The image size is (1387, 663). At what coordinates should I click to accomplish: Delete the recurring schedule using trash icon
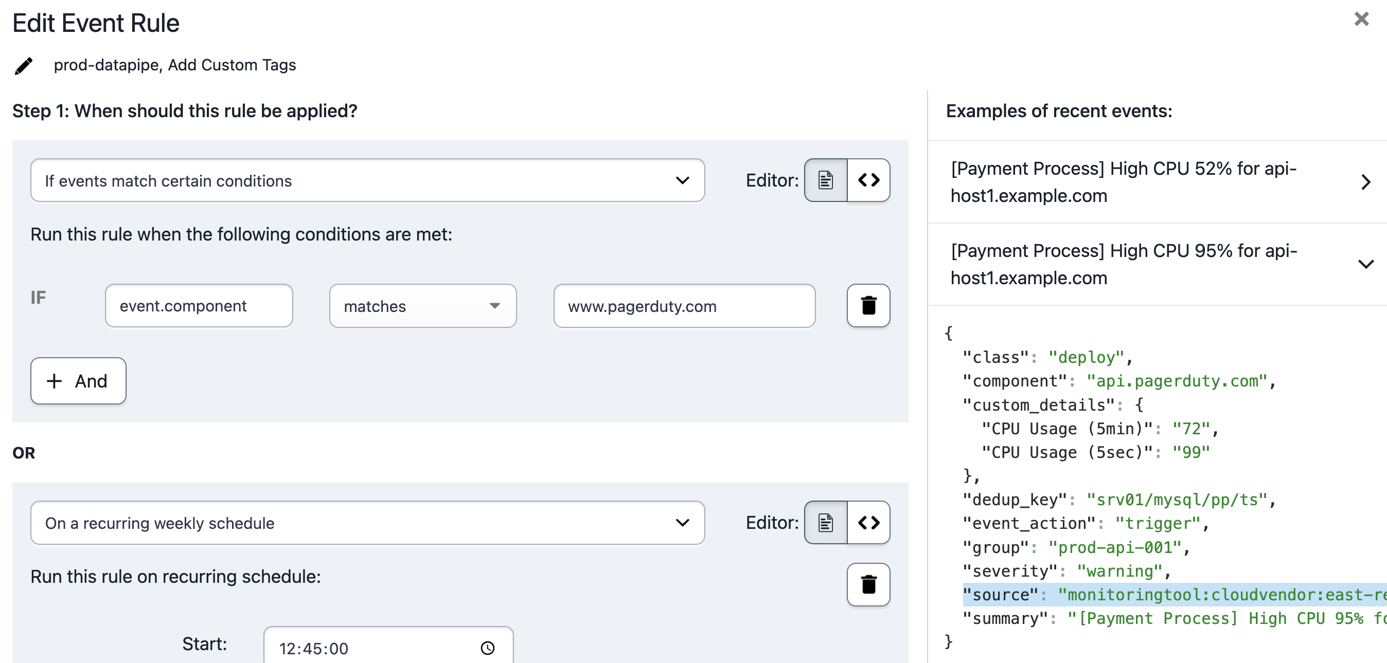click(x=868, y=585)
